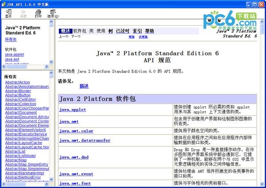Click the 后退 (Back) toolbar icon
The width and height of the screenshot is (266, 188).
pyautogui.click(x=23, y=13)
